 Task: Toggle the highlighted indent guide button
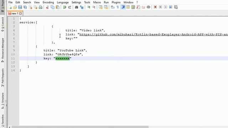tap(123, 7)
